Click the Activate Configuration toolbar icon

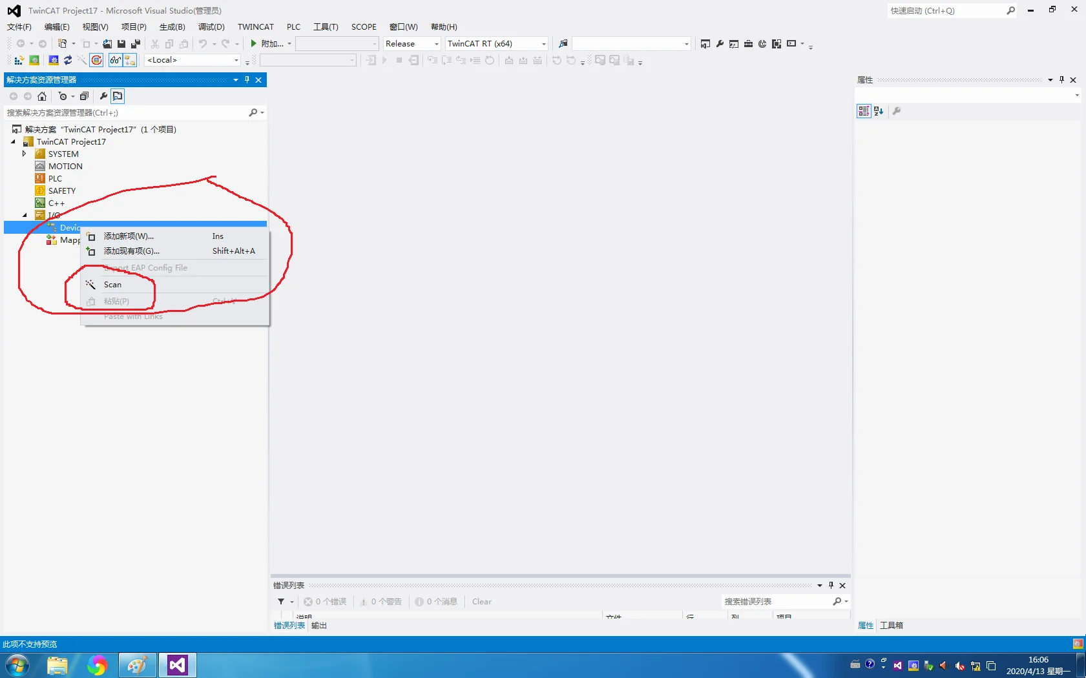pos(19,60)
